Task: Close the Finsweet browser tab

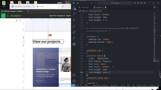Action: pos(59,6)
